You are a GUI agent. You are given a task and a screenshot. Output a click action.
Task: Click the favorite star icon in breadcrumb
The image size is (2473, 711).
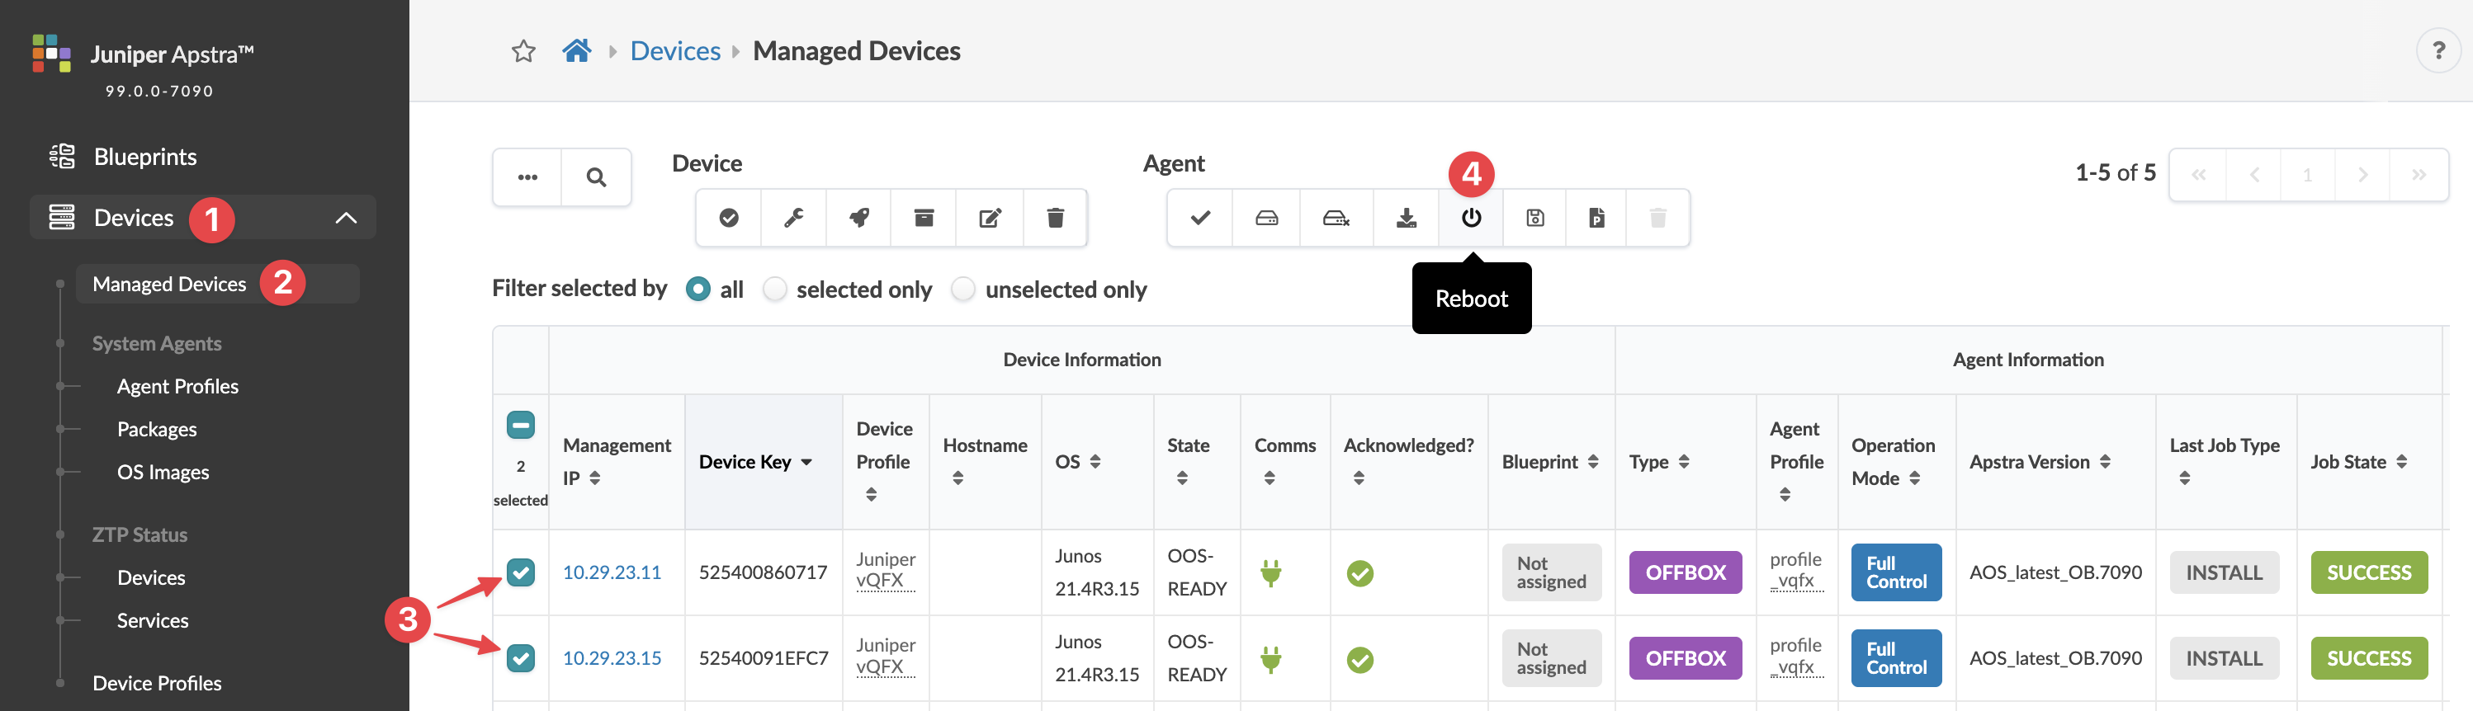tap(523, 51)
